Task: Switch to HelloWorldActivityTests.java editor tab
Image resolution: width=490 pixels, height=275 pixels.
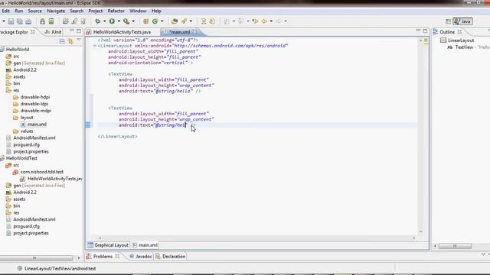Action: tap(122, 32)
